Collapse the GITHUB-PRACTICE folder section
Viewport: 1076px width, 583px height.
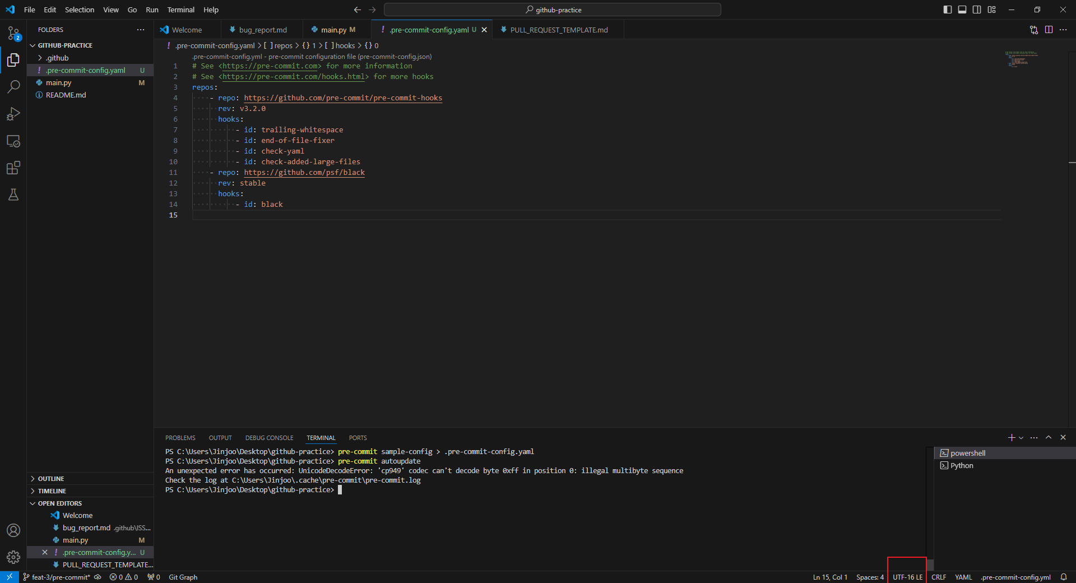(90, 45)
